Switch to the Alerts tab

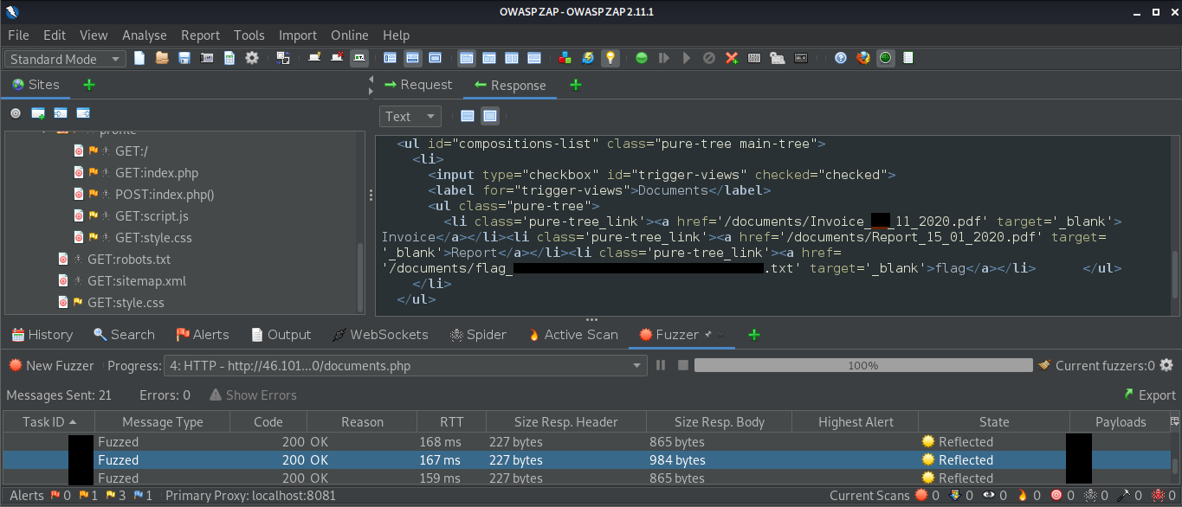tap(203, 335)
